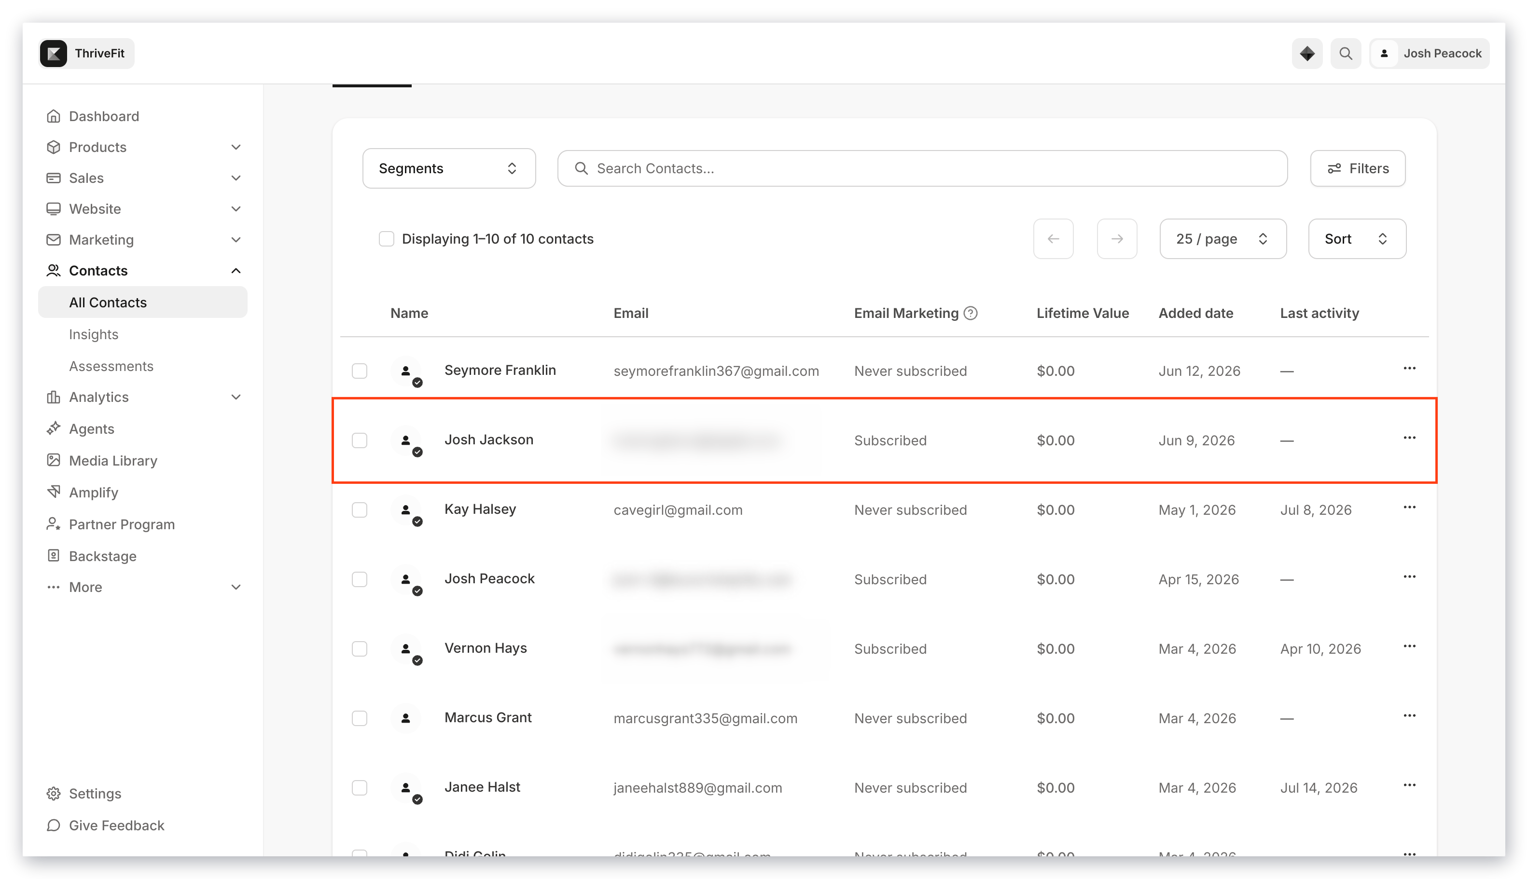Open Agents page
The height and width of the screenshot is (879, 1528).
[91, 428]
